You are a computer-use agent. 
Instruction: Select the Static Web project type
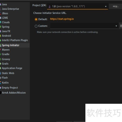point(8,73)
